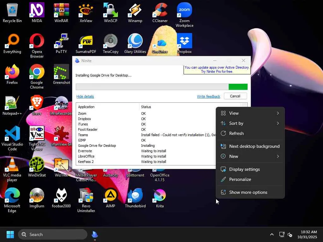Expand the Sort by submenu
Screen dimensions: 323x242
pyautogui.click(x=250, y=123)
